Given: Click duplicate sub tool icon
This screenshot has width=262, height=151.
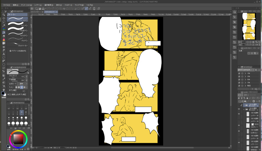Looking at the screenshot, I should [26, 64].
